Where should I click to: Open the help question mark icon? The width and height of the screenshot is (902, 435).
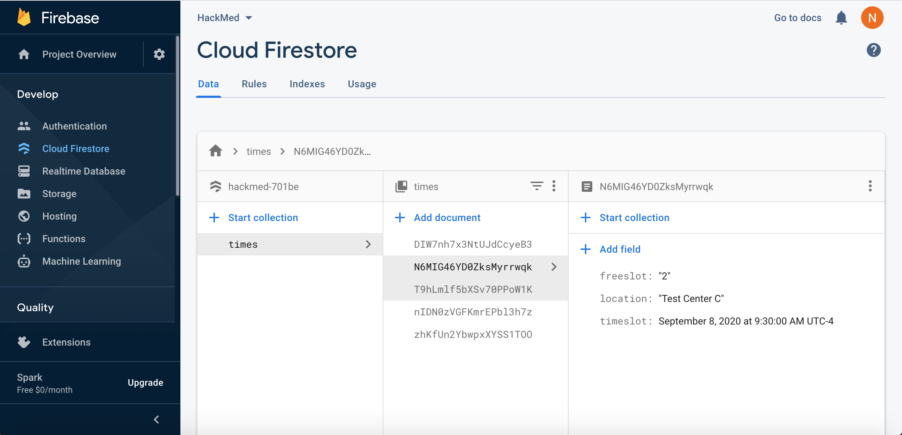tap(873, 50)
